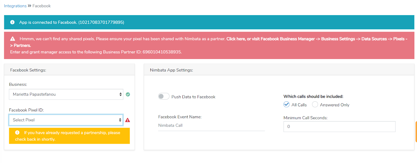
Task: Click the exclamation icon in yellow notice
Action: tap(17, 133)
